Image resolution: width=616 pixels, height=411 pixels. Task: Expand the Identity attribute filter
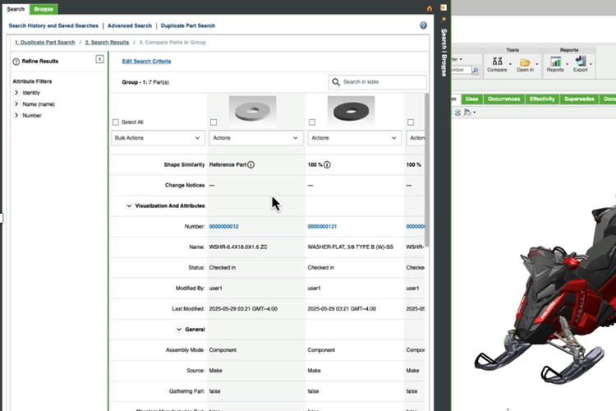coord(16,93)
